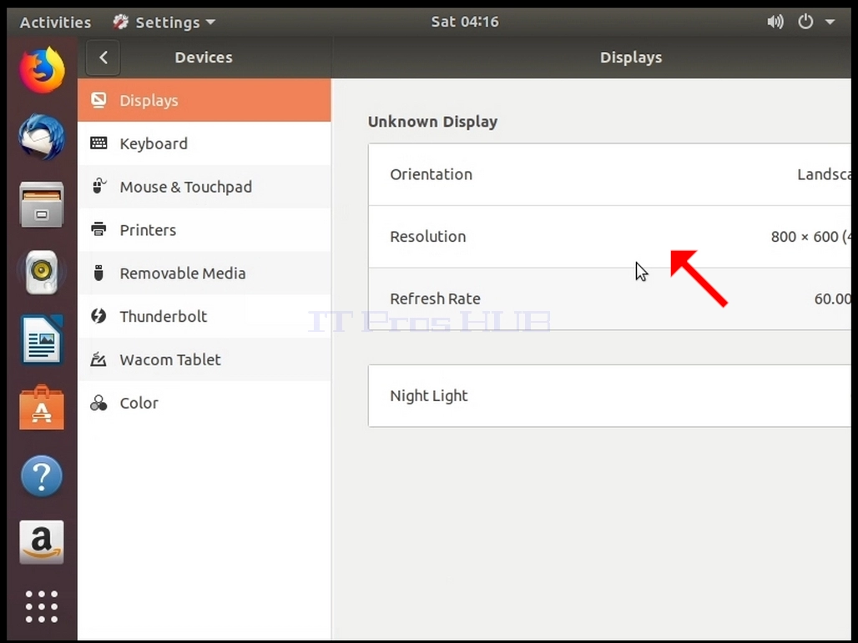Click the Printers icon in the sidebar
The height and width of the screenshot is (643, 858).
click(x=98, y=229)
